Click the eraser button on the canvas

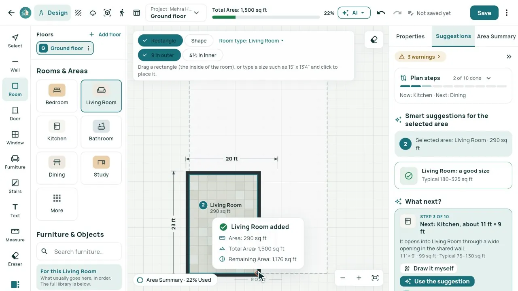374,40
